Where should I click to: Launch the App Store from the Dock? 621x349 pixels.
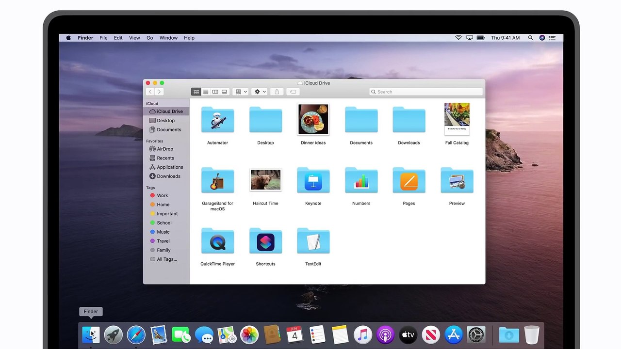click(454, 334)
